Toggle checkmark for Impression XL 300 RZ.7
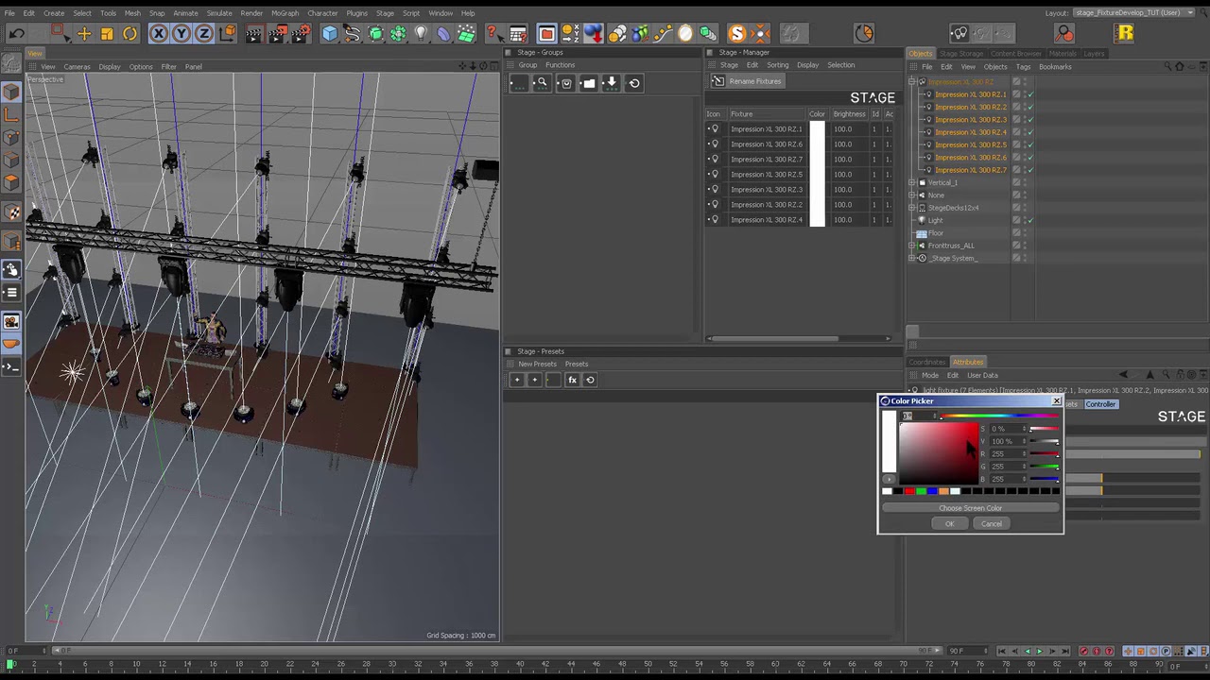This screenshot has height=680, width=1210. 1030,170
